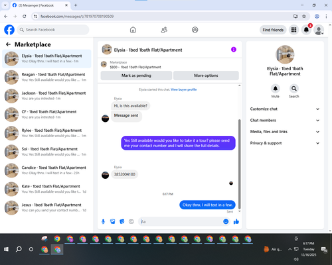The image size is (332, 265).
Task: Open the Chrome three-dot menu
Action: coord(326,16)
